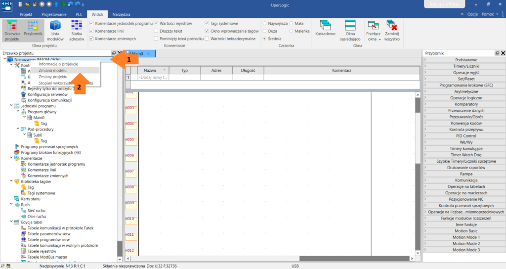The image size is (506, 269).
Task: Open the Projekt ribbon tab
Action: pos(26,14)
